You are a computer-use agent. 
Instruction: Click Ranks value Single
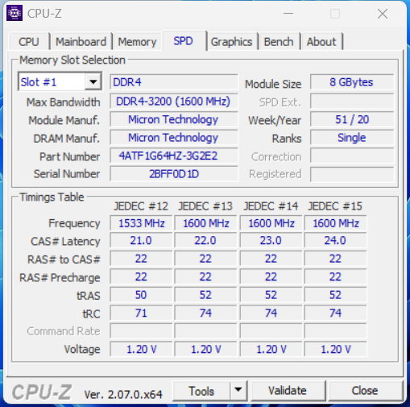point(352,138)
